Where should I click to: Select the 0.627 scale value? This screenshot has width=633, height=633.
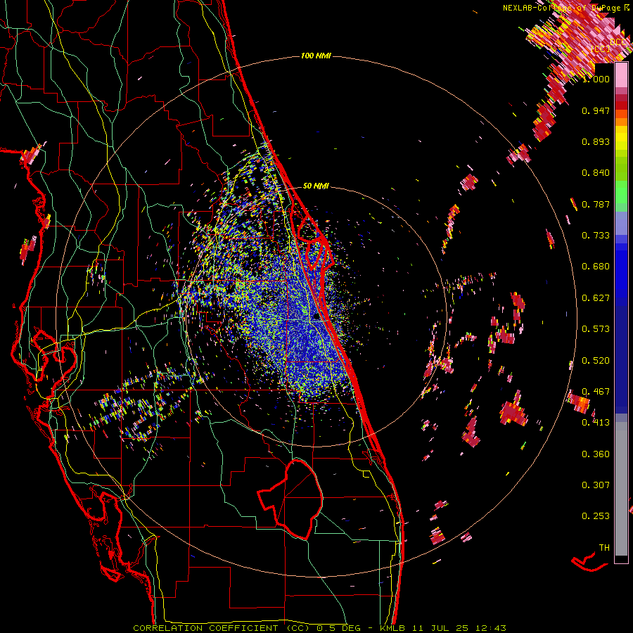point(596,298)
